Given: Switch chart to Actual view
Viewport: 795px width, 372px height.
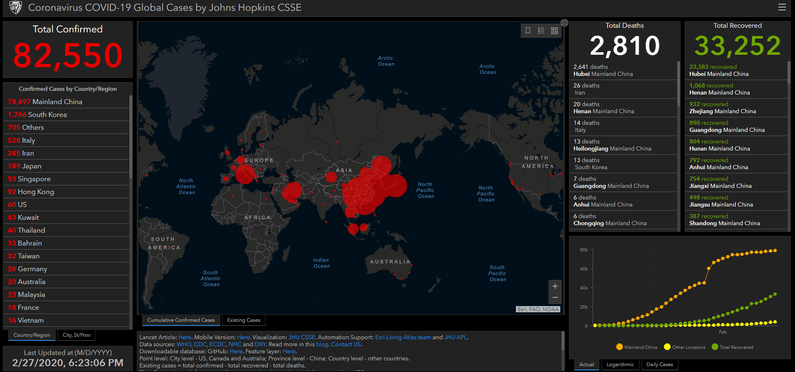Looking at the screenshot, I should 586,365.
